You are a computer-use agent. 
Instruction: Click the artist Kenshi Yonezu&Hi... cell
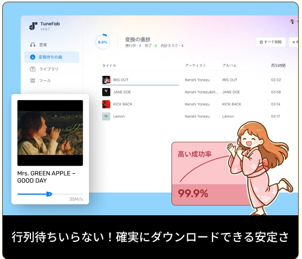click(202, 92)
